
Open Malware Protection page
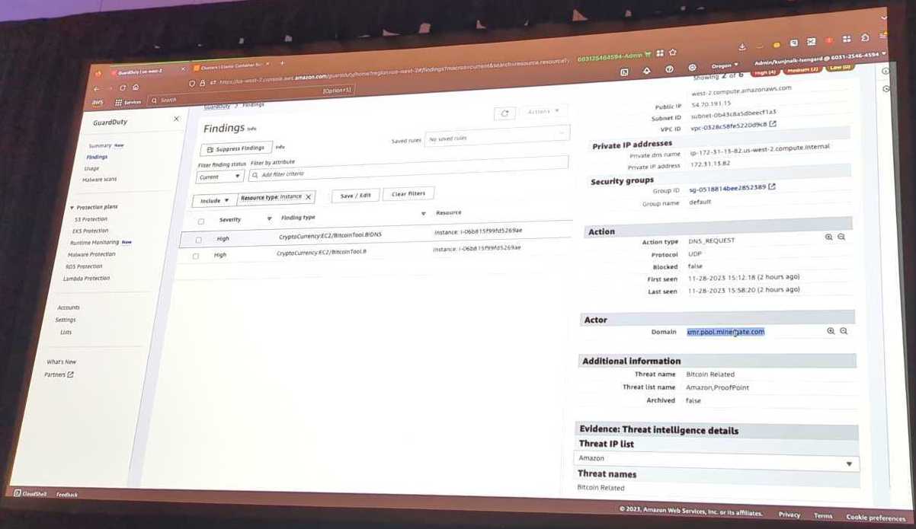click(91, 254)
